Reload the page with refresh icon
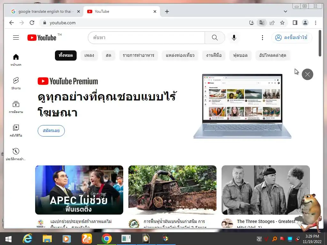The height and width of the screenshot is (245, 327). tap(32, 23)
